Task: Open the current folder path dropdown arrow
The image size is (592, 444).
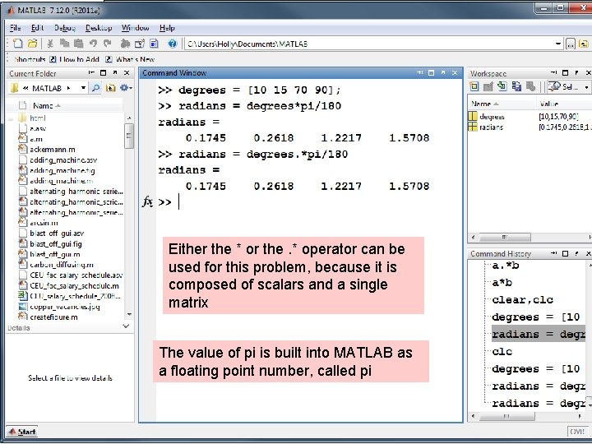Action: point(558,44)
